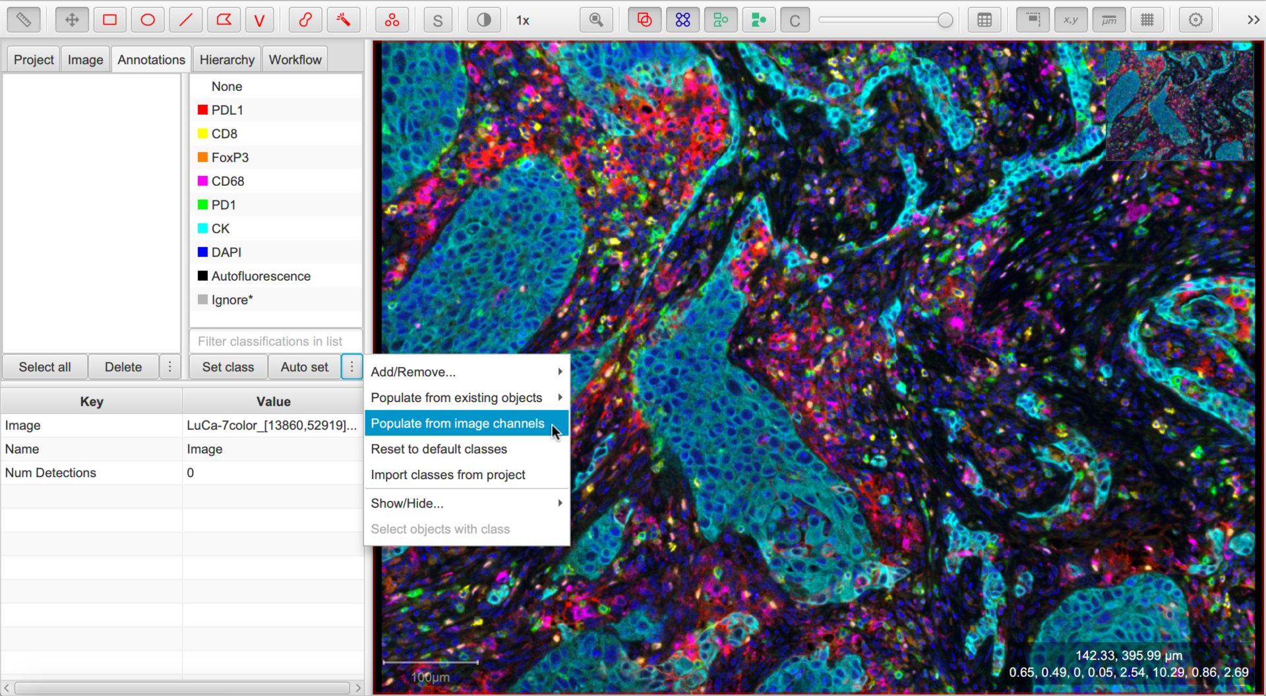
Task: Toggle show annotations button
Action: point(644,20)
